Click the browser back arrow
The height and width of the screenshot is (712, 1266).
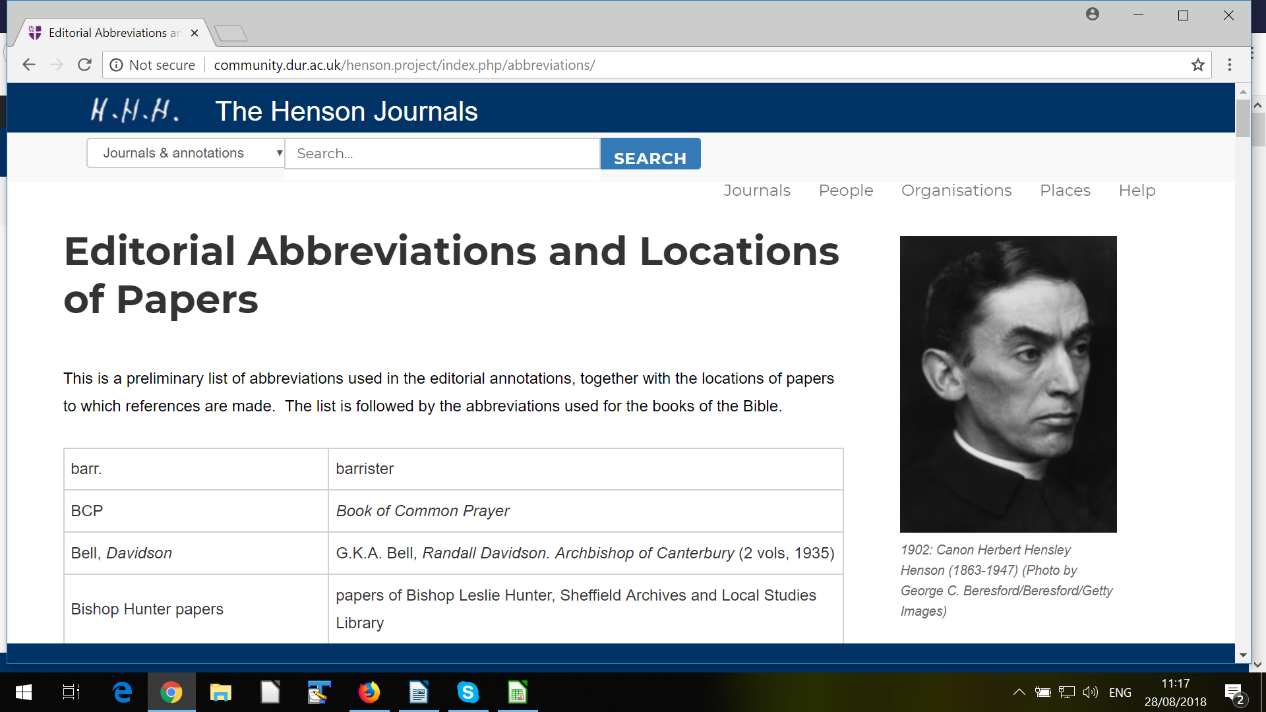28,65
